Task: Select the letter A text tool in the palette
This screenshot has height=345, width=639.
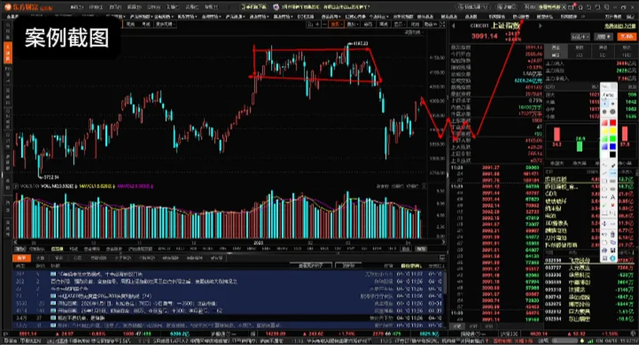Action: 613,197
